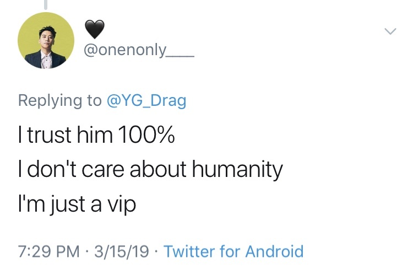The height and width of the screenshot is (269, 413).
Task: Click the "I'm just a vip" line
Action: (x=77, y=205)
